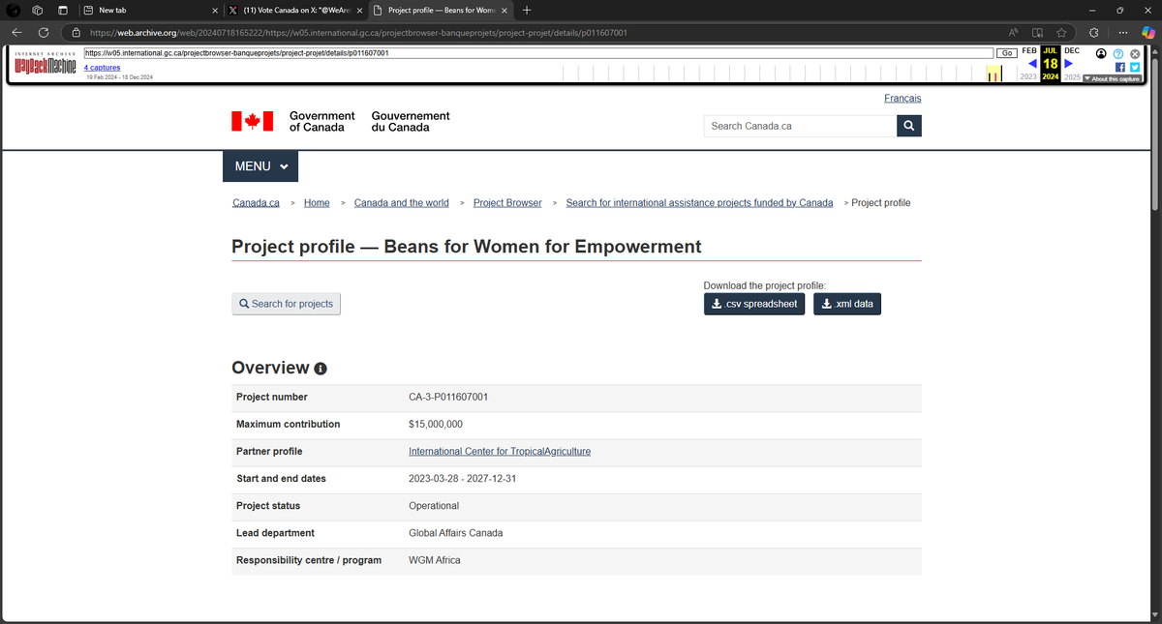The height and width of the screenshot is (624, 1162).
Task: Expand the MENU dropdown
Action: (x=260, y=166)
